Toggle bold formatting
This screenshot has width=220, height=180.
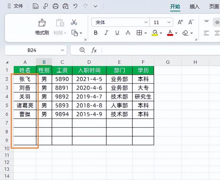pyautogui.click(x=96, y=33)
